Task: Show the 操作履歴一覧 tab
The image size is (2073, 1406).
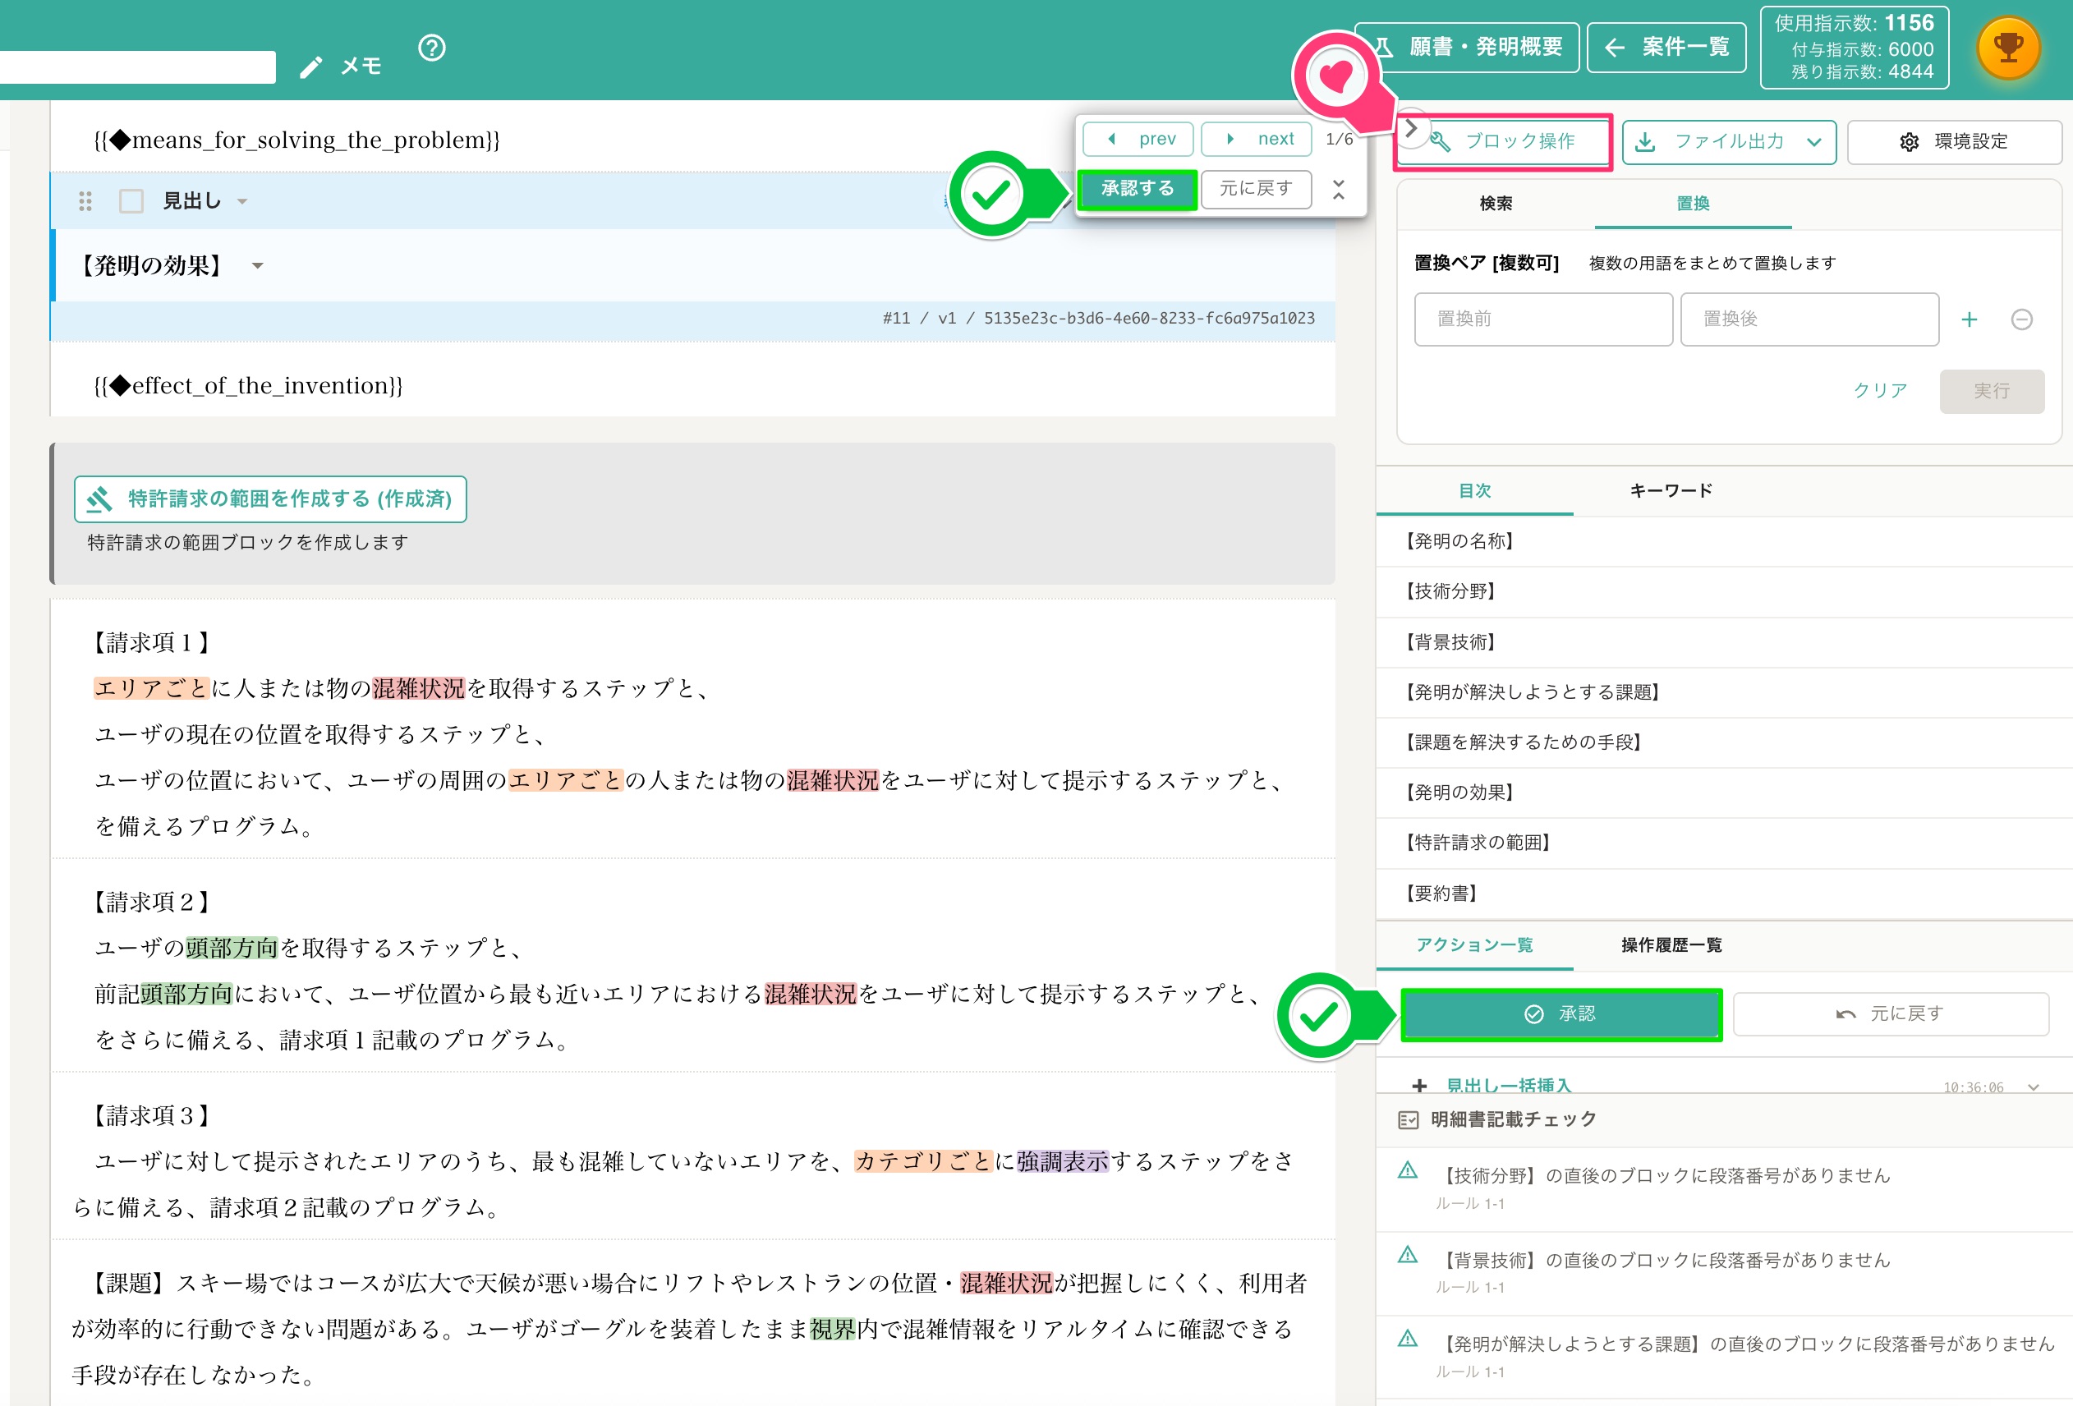Action: pos(1671,944)
